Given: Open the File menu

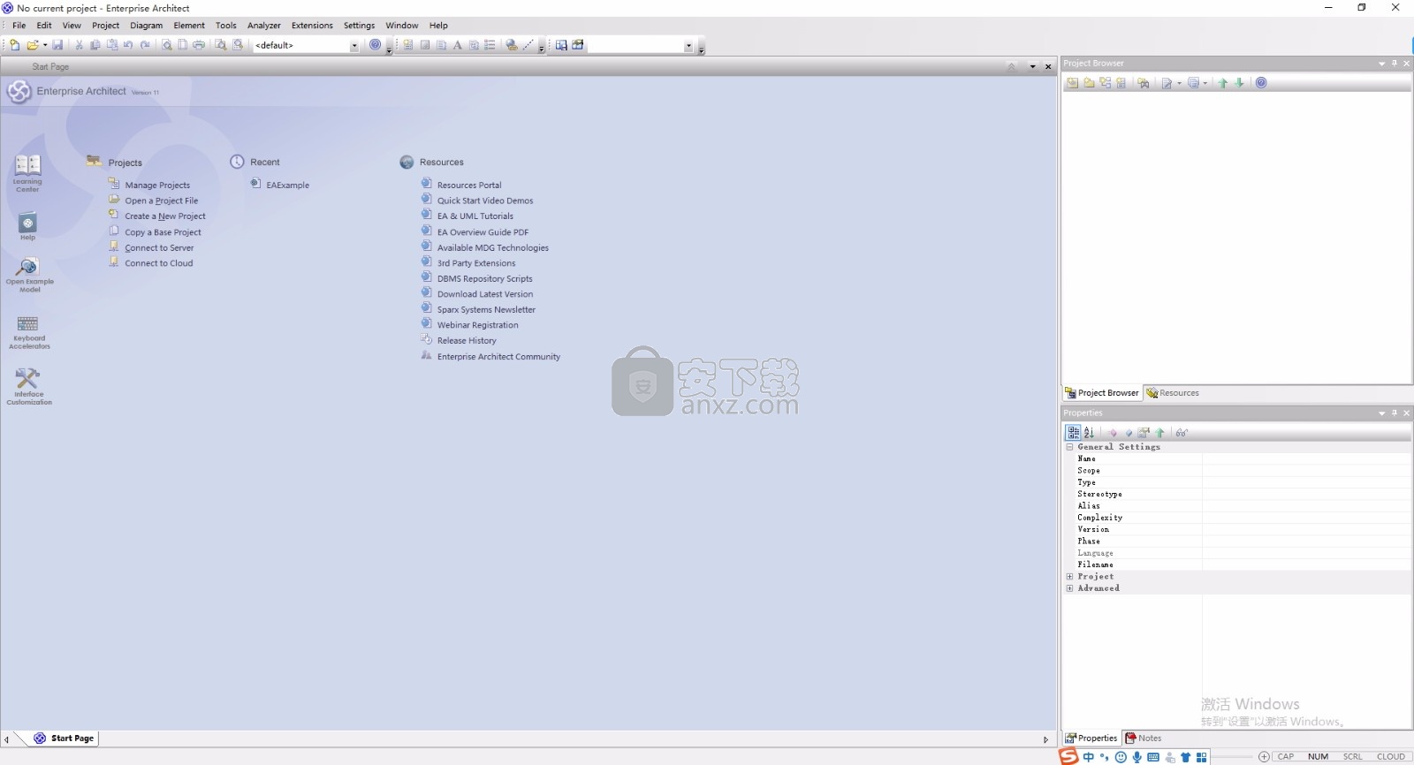Looking at the screenshot, I should [19, 26].
